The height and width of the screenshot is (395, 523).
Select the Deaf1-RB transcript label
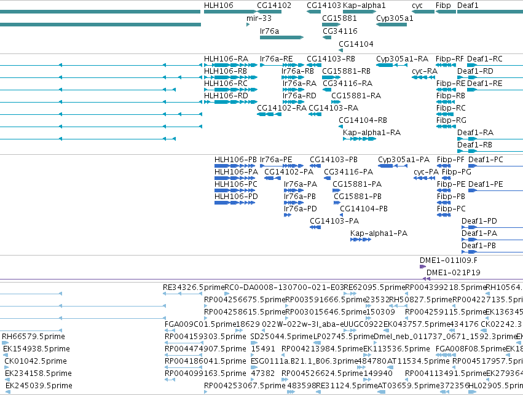(474, 146)
